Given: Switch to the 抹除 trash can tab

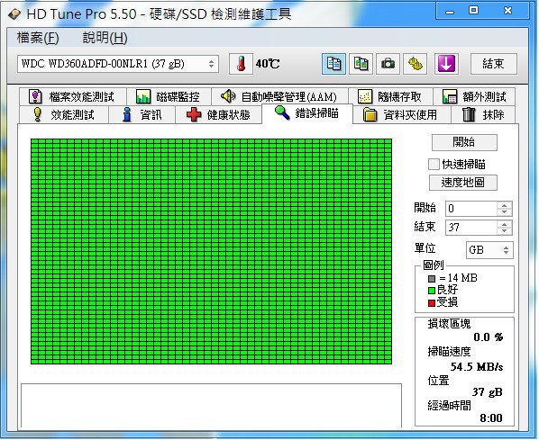Looking at the screenshot, I should click(x=483, y=114).
